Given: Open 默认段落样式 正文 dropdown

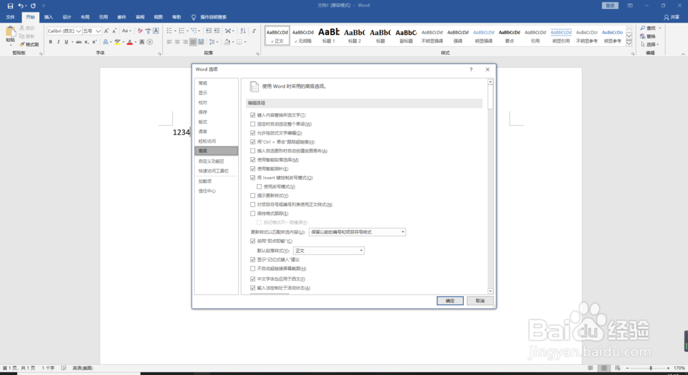Looking at the screenshot, I should click(x=329, y=251).
